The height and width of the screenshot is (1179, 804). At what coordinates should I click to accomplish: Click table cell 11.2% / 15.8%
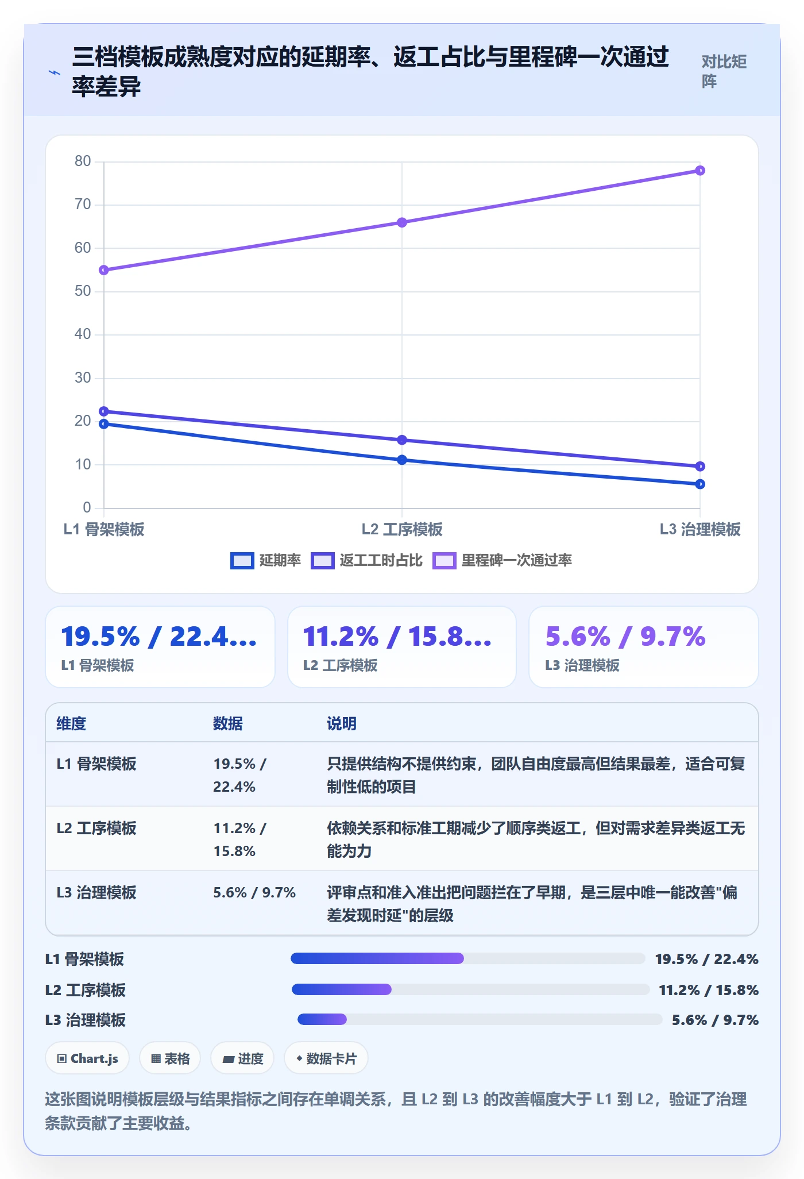point(240,839)
